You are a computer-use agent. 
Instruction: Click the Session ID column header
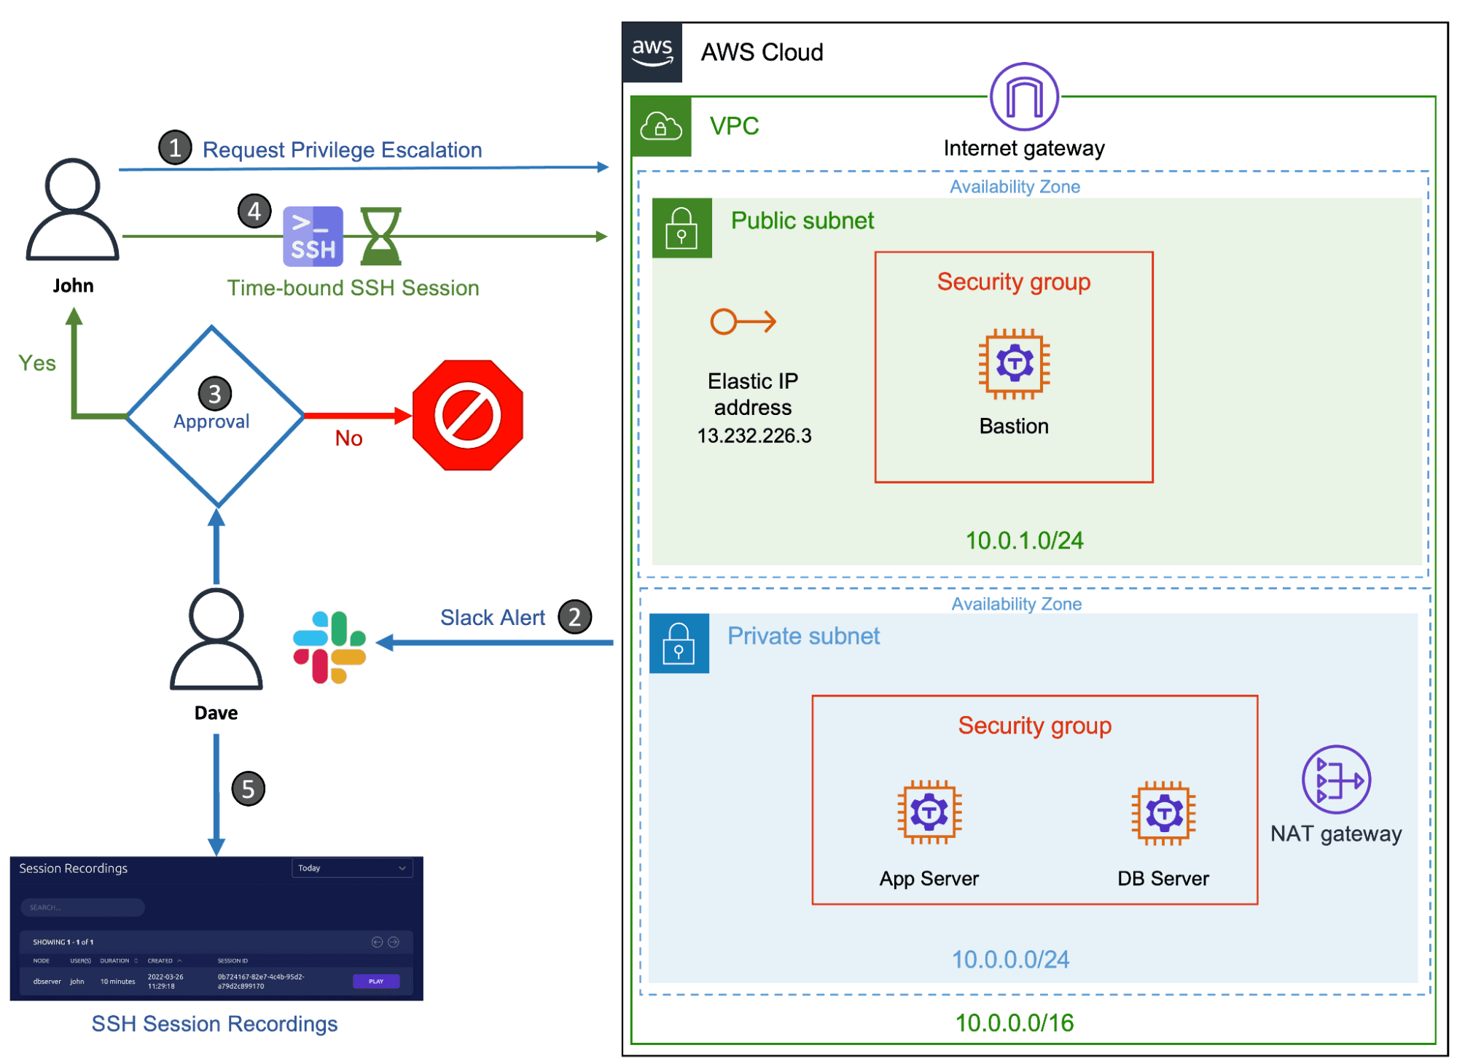click(x=233, y=960)
